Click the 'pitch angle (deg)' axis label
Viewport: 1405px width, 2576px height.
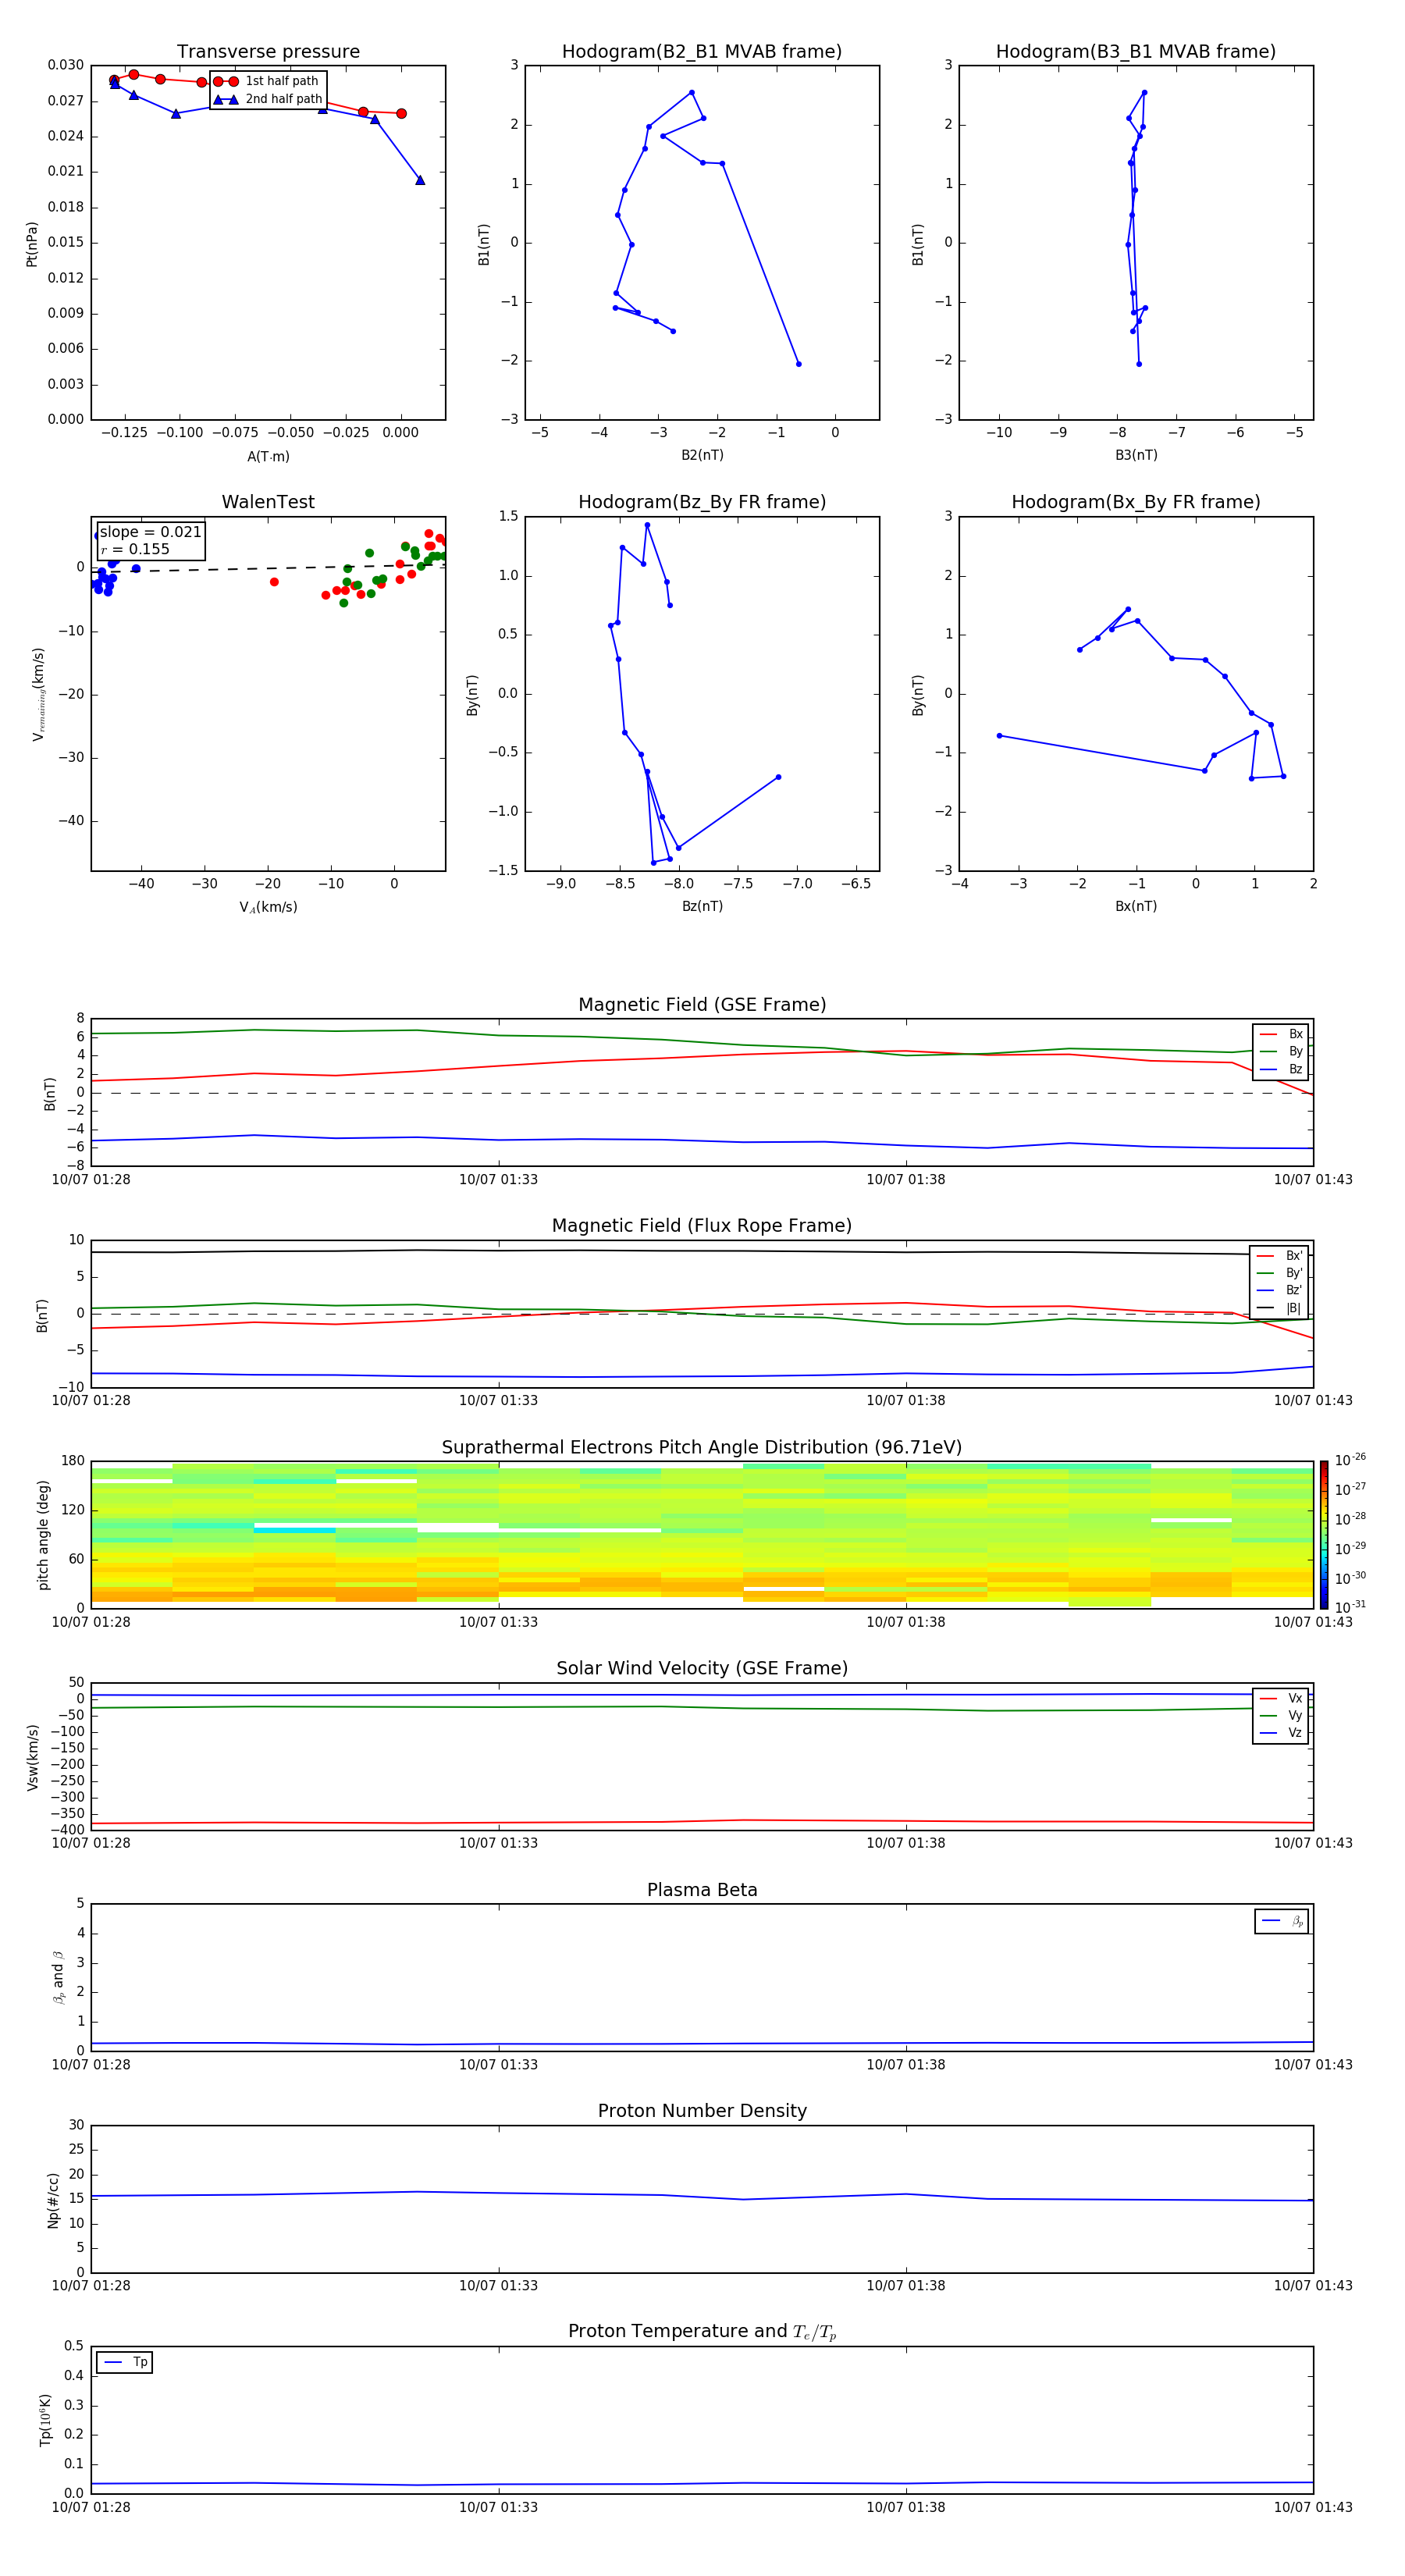pyautogui.click(x=43, y=1535)
